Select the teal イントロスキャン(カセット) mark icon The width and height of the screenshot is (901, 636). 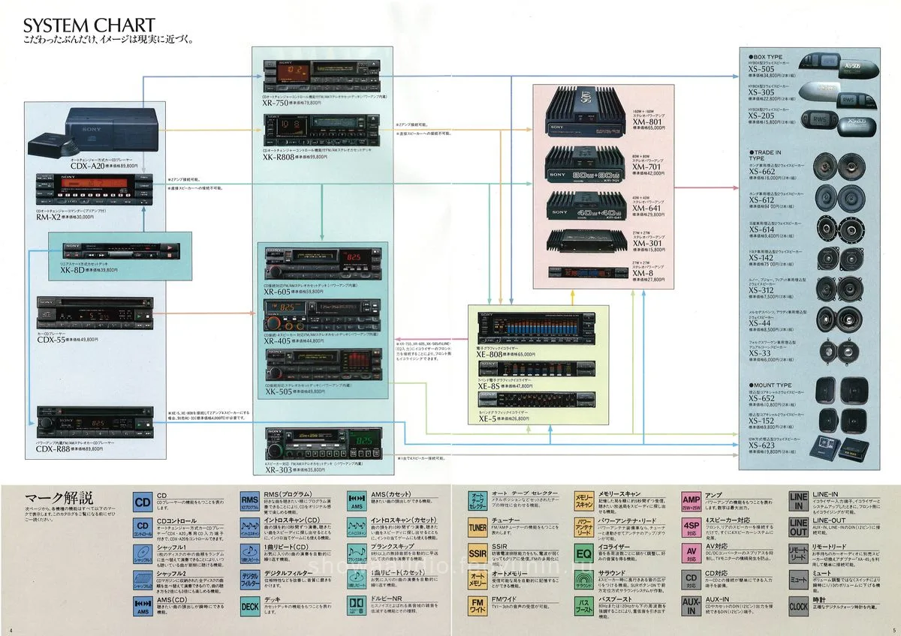[x=357, y=528]
